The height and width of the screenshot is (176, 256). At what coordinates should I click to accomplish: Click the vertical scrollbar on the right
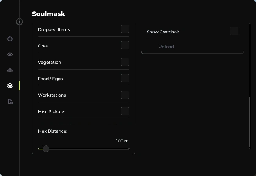pyautogui.click(x=249, y=122)
